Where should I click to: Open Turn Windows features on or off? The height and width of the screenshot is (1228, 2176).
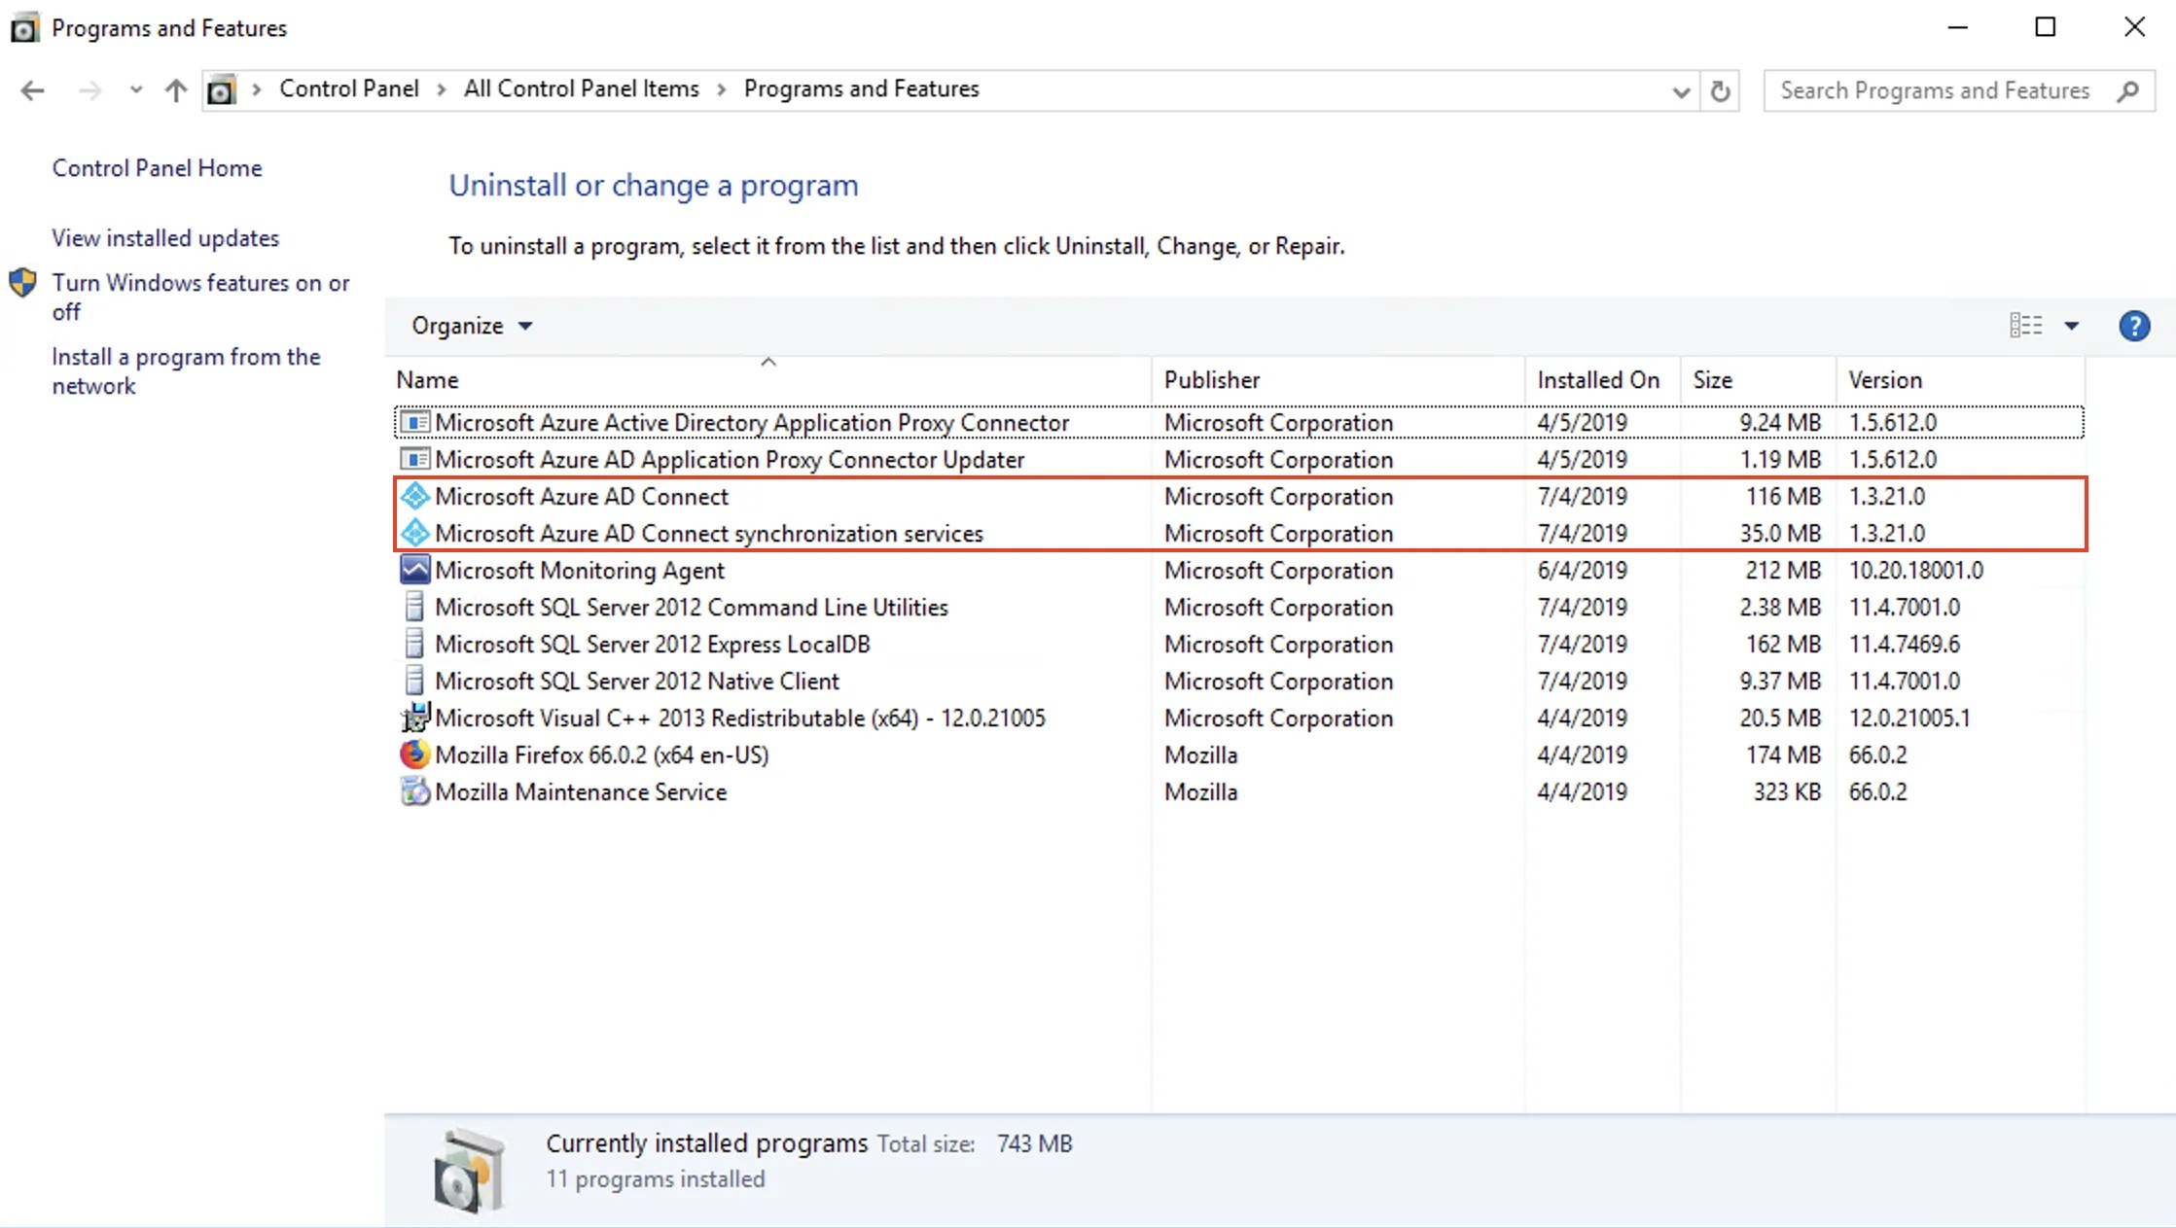pyautogui.click(x=200, y=297)
